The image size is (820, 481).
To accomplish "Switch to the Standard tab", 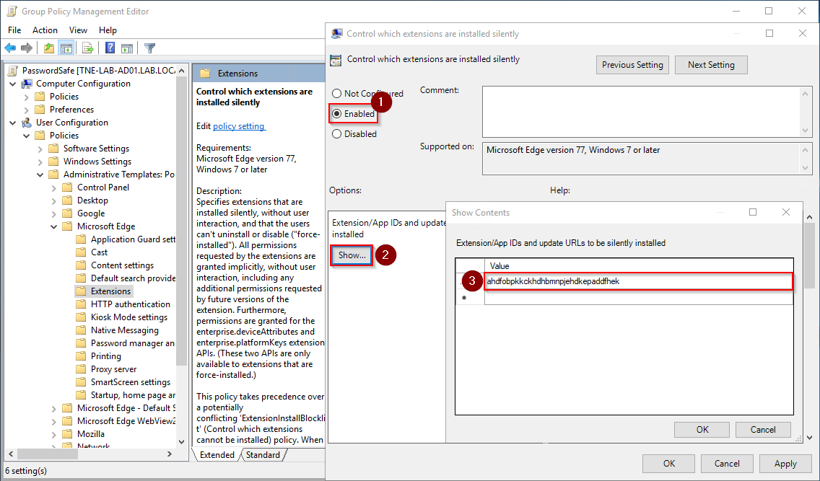I will [x=263, y=455].
